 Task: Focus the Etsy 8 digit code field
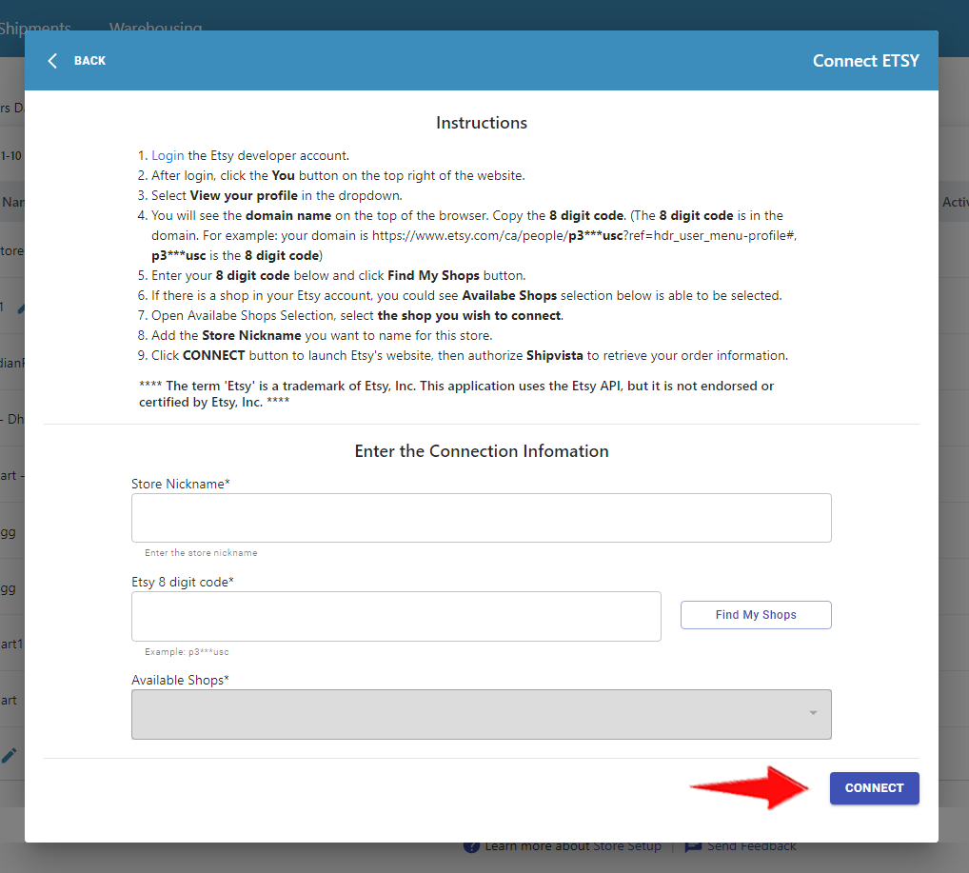click(x=396, y=616)
